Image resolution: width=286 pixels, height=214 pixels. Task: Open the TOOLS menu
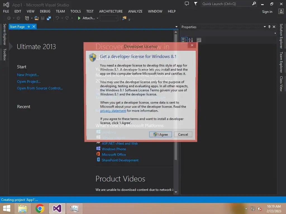pos(75,11)
